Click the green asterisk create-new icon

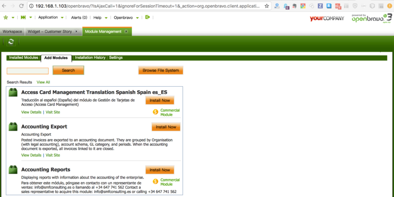6,17
